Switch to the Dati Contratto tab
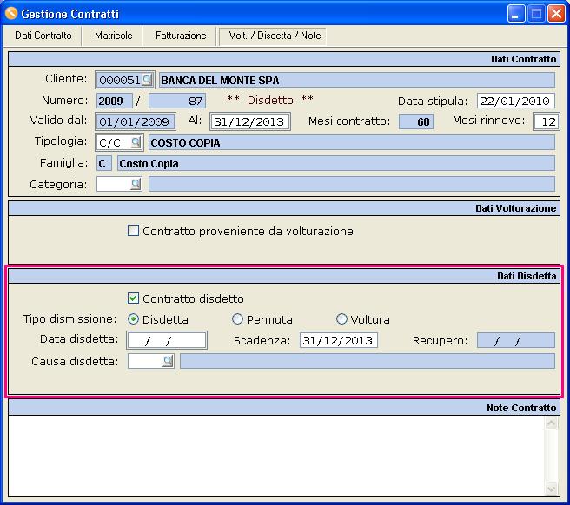This screenshot has height=505, width=570. 43,36
